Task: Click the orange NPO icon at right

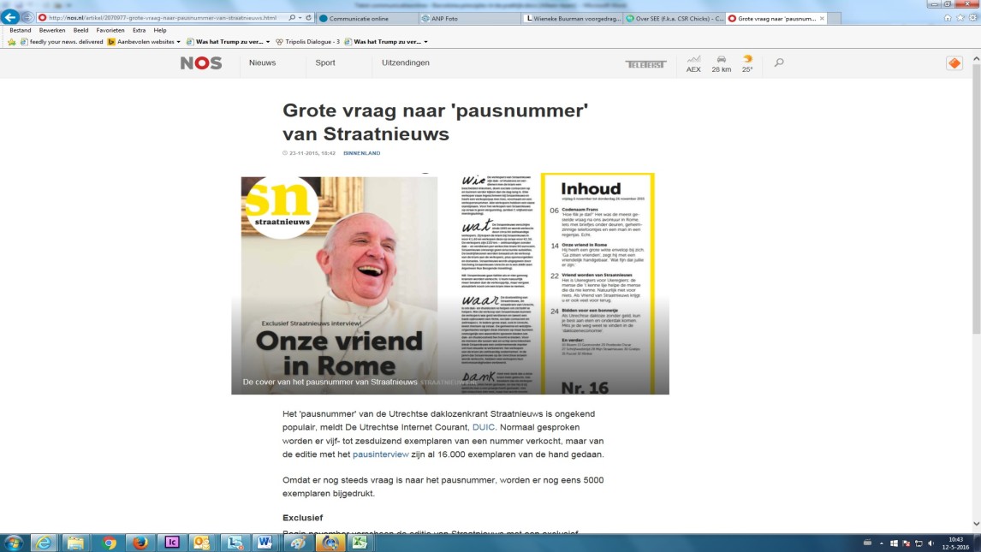Action: (954, 63)
